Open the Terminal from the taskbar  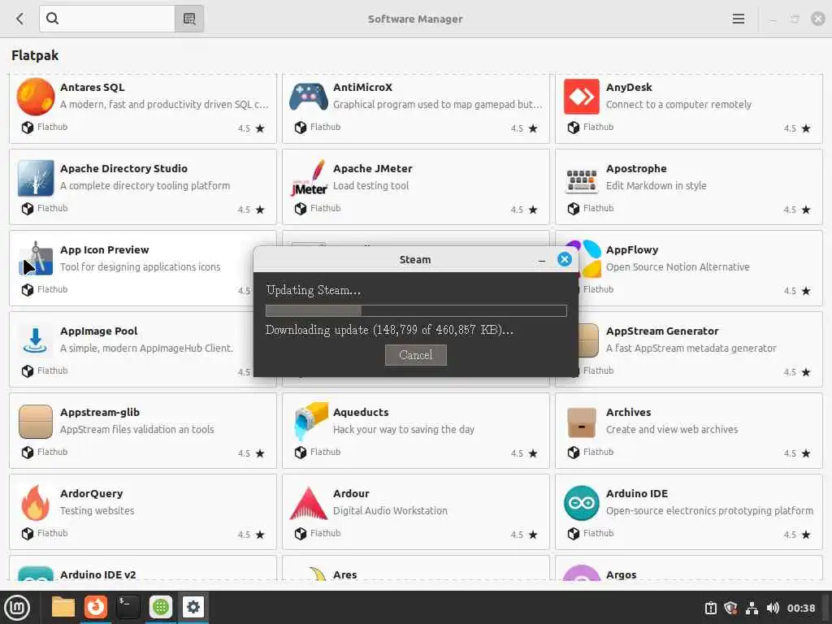click(128, 606)
